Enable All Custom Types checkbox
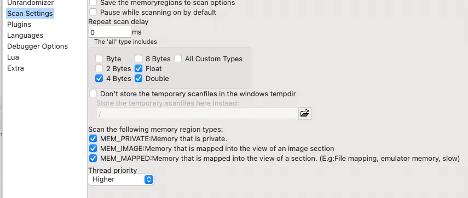This screenshot has width=468, height=198. [178, 59]
